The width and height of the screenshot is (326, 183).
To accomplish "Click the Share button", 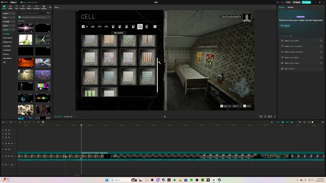I will (x=297, y=2).
